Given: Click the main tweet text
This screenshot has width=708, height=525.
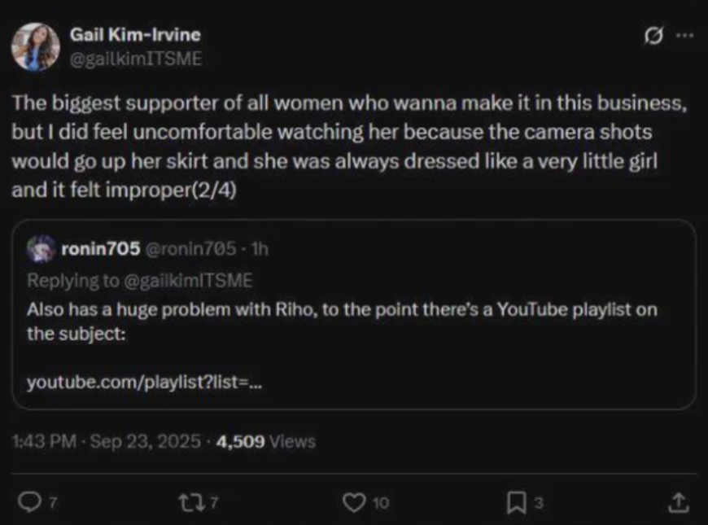Looking at the screenshot, I should coord(342,148).
